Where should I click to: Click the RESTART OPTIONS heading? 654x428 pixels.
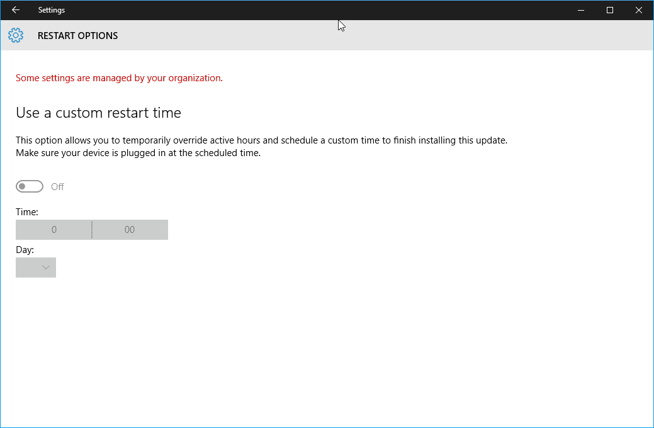(77, 36)
